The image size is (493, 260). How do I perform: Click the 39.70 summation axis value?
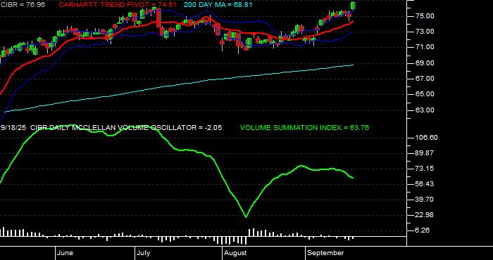[425, 200]
